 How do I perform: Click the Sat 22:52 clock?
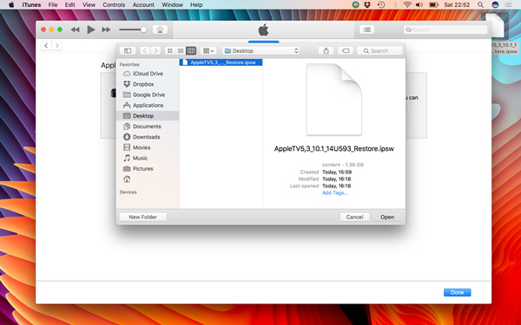[457, 4]
